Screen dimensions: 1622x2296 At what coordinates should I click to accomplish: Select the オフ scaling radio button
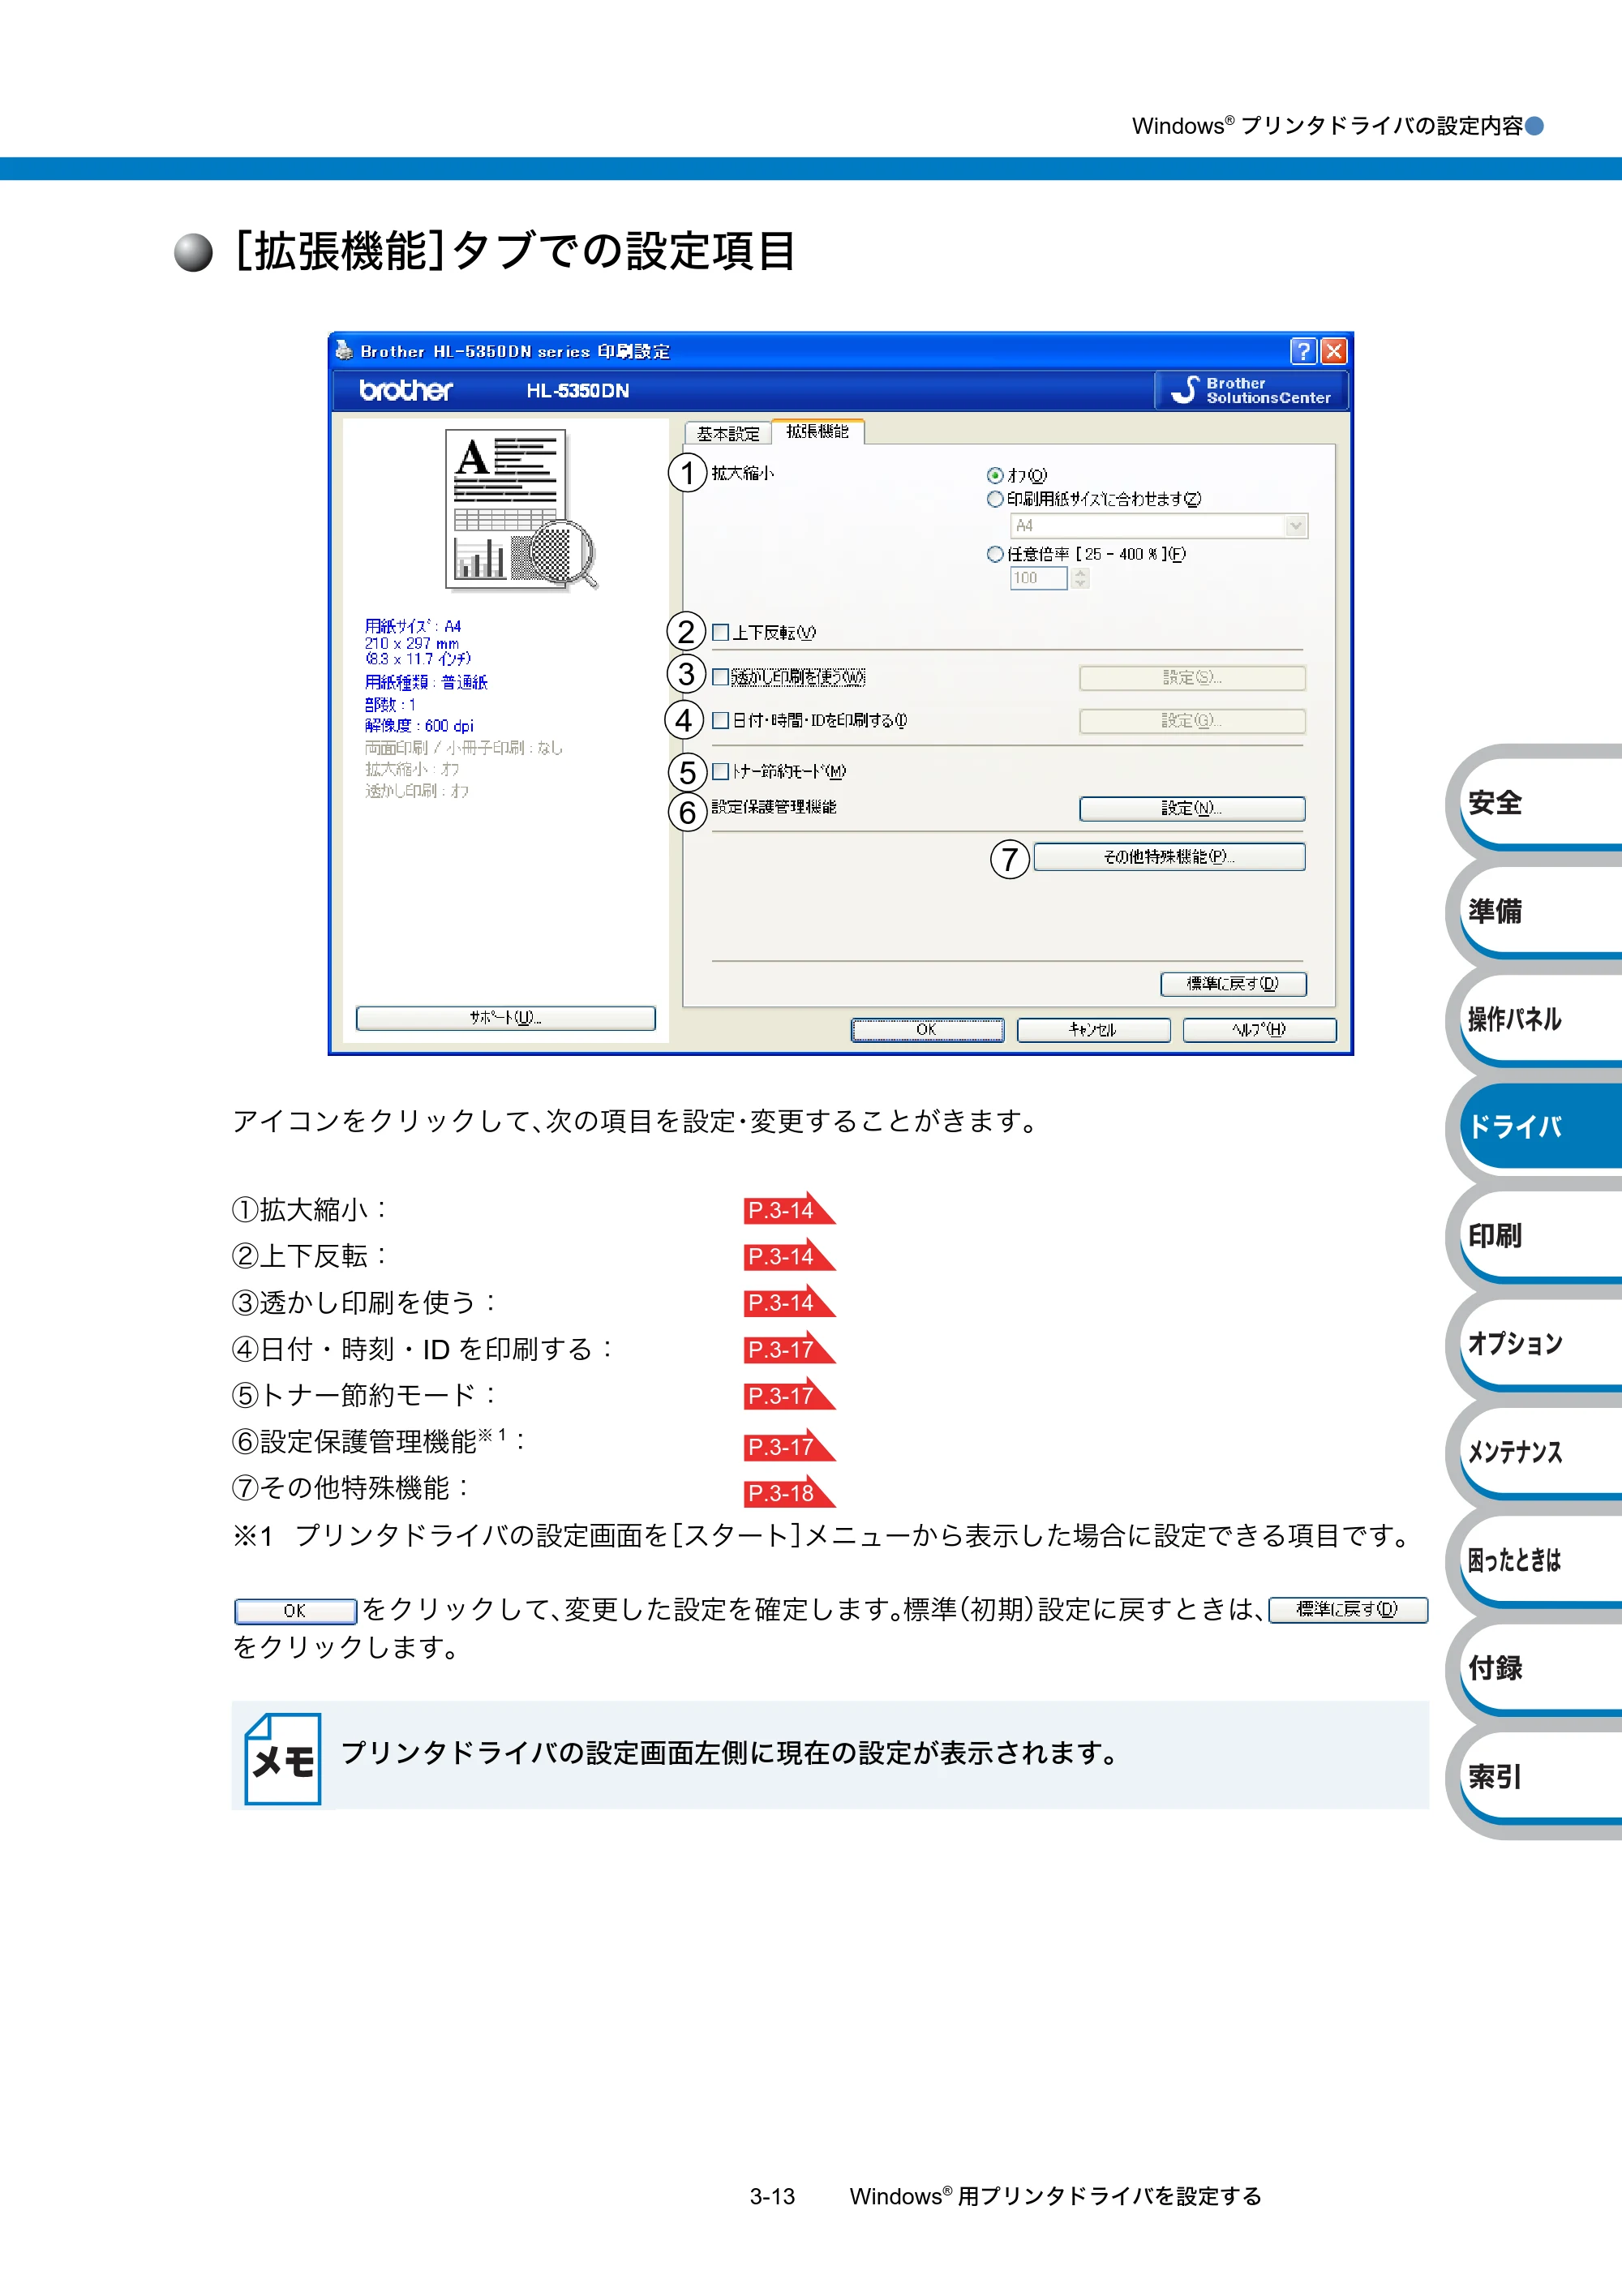click(995, 475)
